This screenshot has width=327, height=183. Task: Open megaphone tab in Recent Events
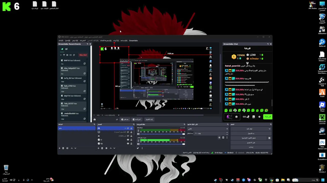tap(66, 49)
